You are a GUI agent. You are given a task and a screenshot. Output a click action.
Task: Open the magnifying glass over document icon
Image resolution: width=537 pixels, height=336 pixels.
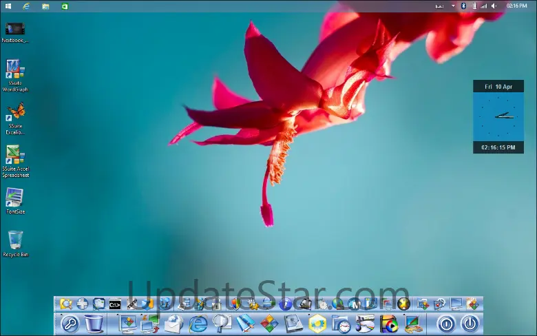(x=222, y=324)
